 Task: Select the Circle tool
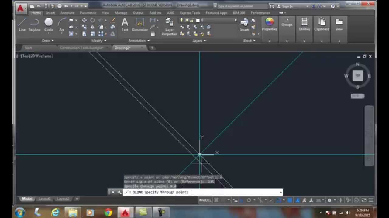point(49,25)
